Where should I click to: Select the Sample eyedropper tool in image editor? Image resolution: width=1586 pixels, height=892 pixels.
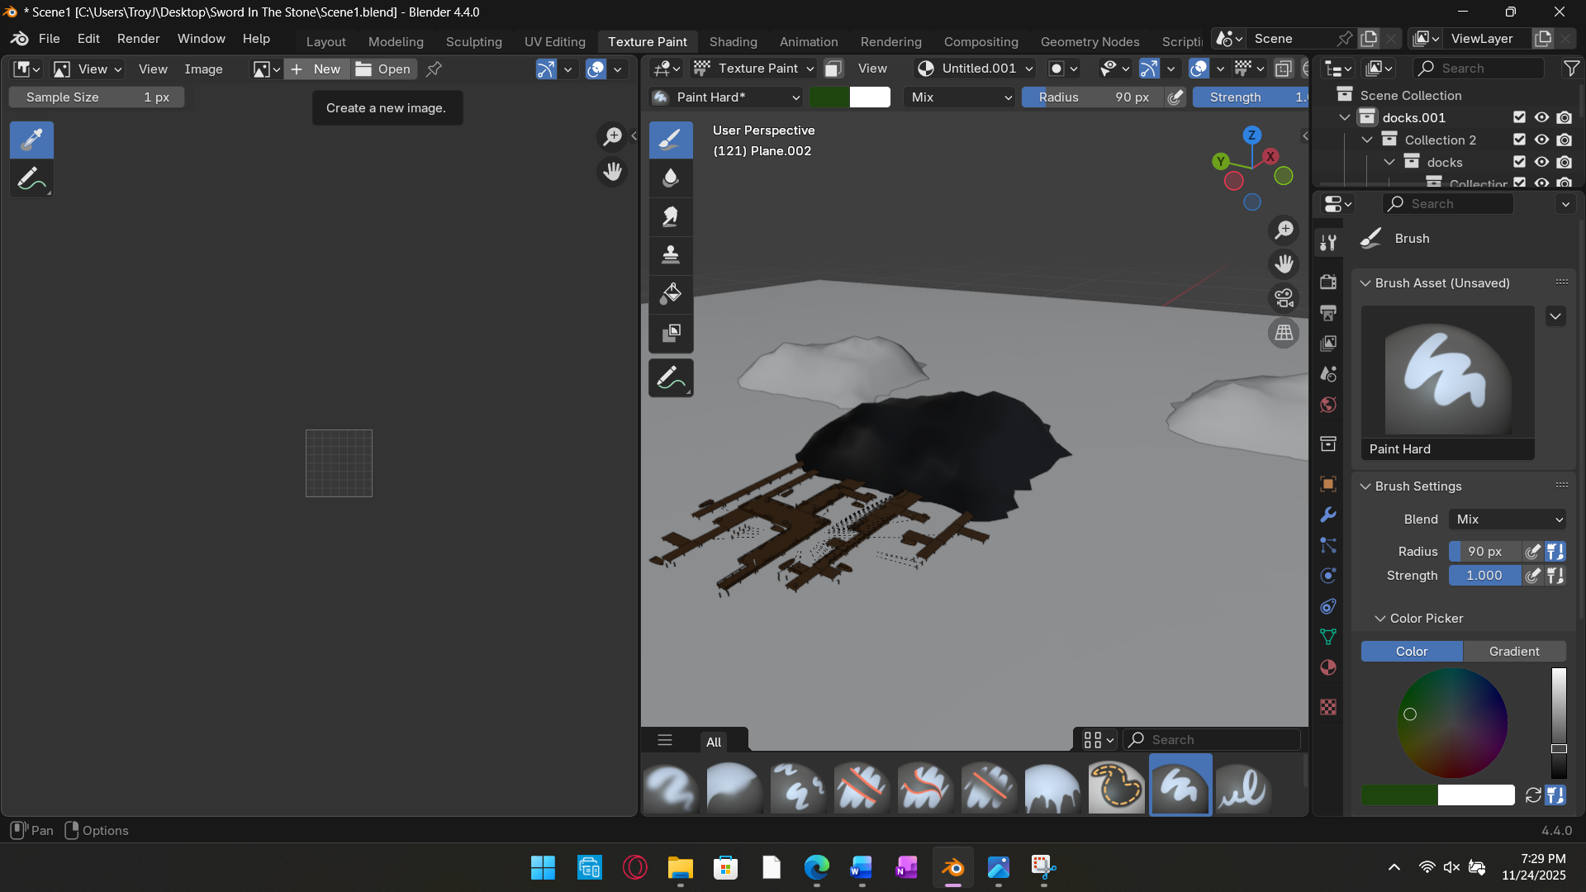tap(31, 140)
